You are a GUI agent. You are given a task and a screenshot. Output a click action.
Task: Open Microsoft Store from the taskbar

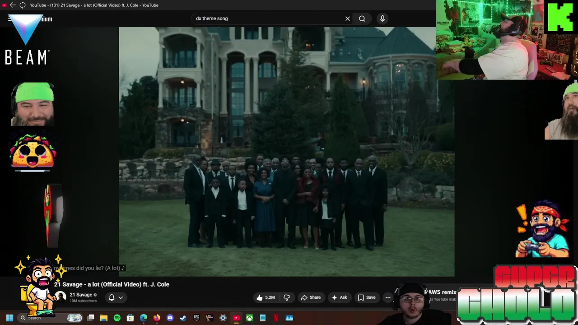coord(130,318)
